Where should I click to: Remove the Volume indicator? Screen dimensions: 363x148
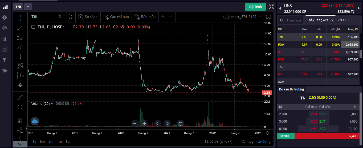(x=67, y=103)
